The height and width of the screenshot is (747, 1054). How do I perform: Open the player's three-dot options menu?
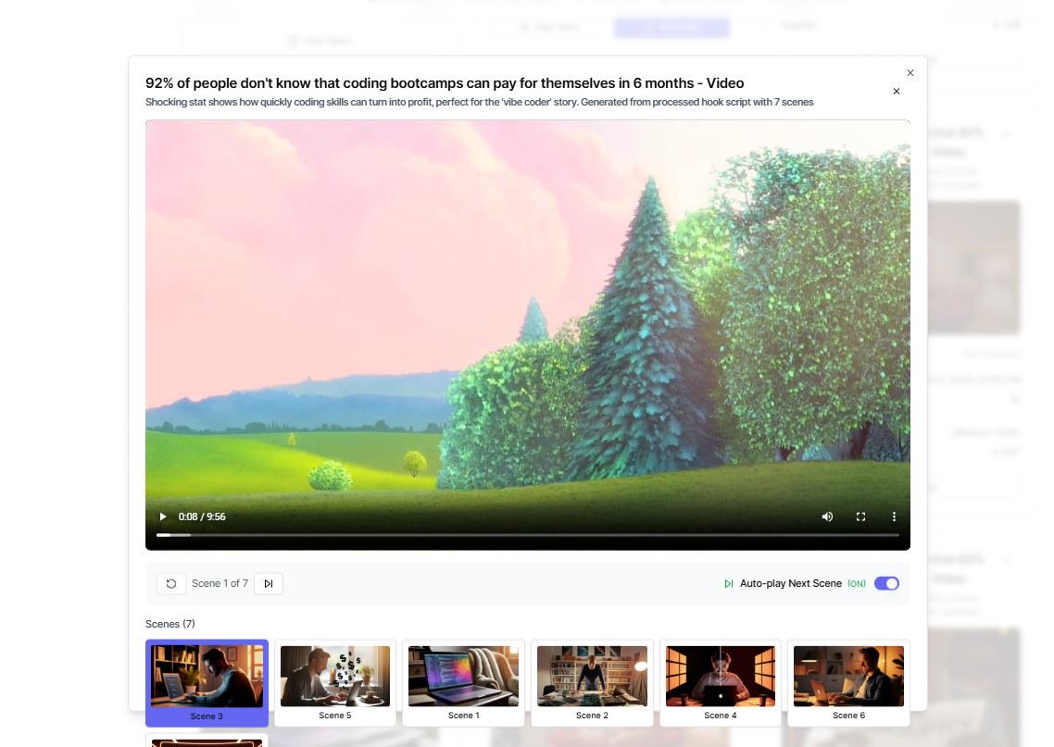point(894,517)
